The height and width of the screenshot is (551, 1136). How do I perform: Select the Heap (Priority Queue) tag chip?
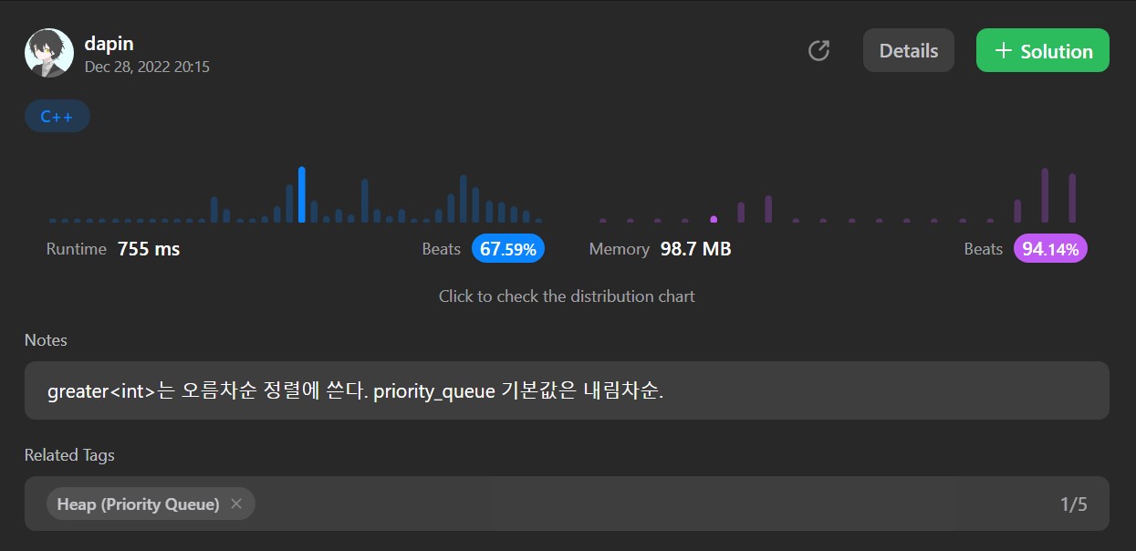click(138, 504)
